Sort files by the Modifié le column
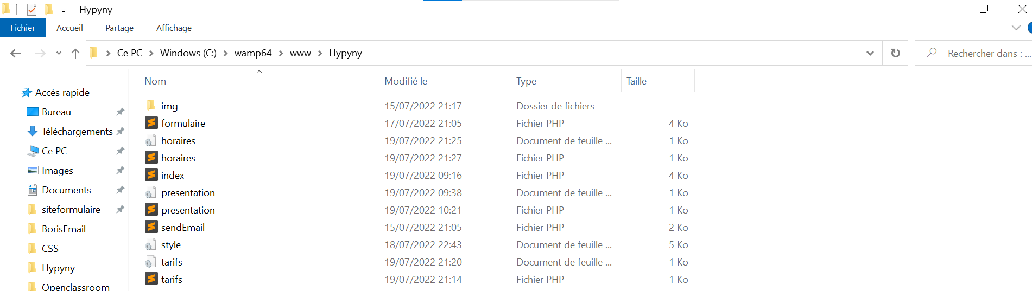Viewport: 1032px width, 291px height. pos(406,81)
